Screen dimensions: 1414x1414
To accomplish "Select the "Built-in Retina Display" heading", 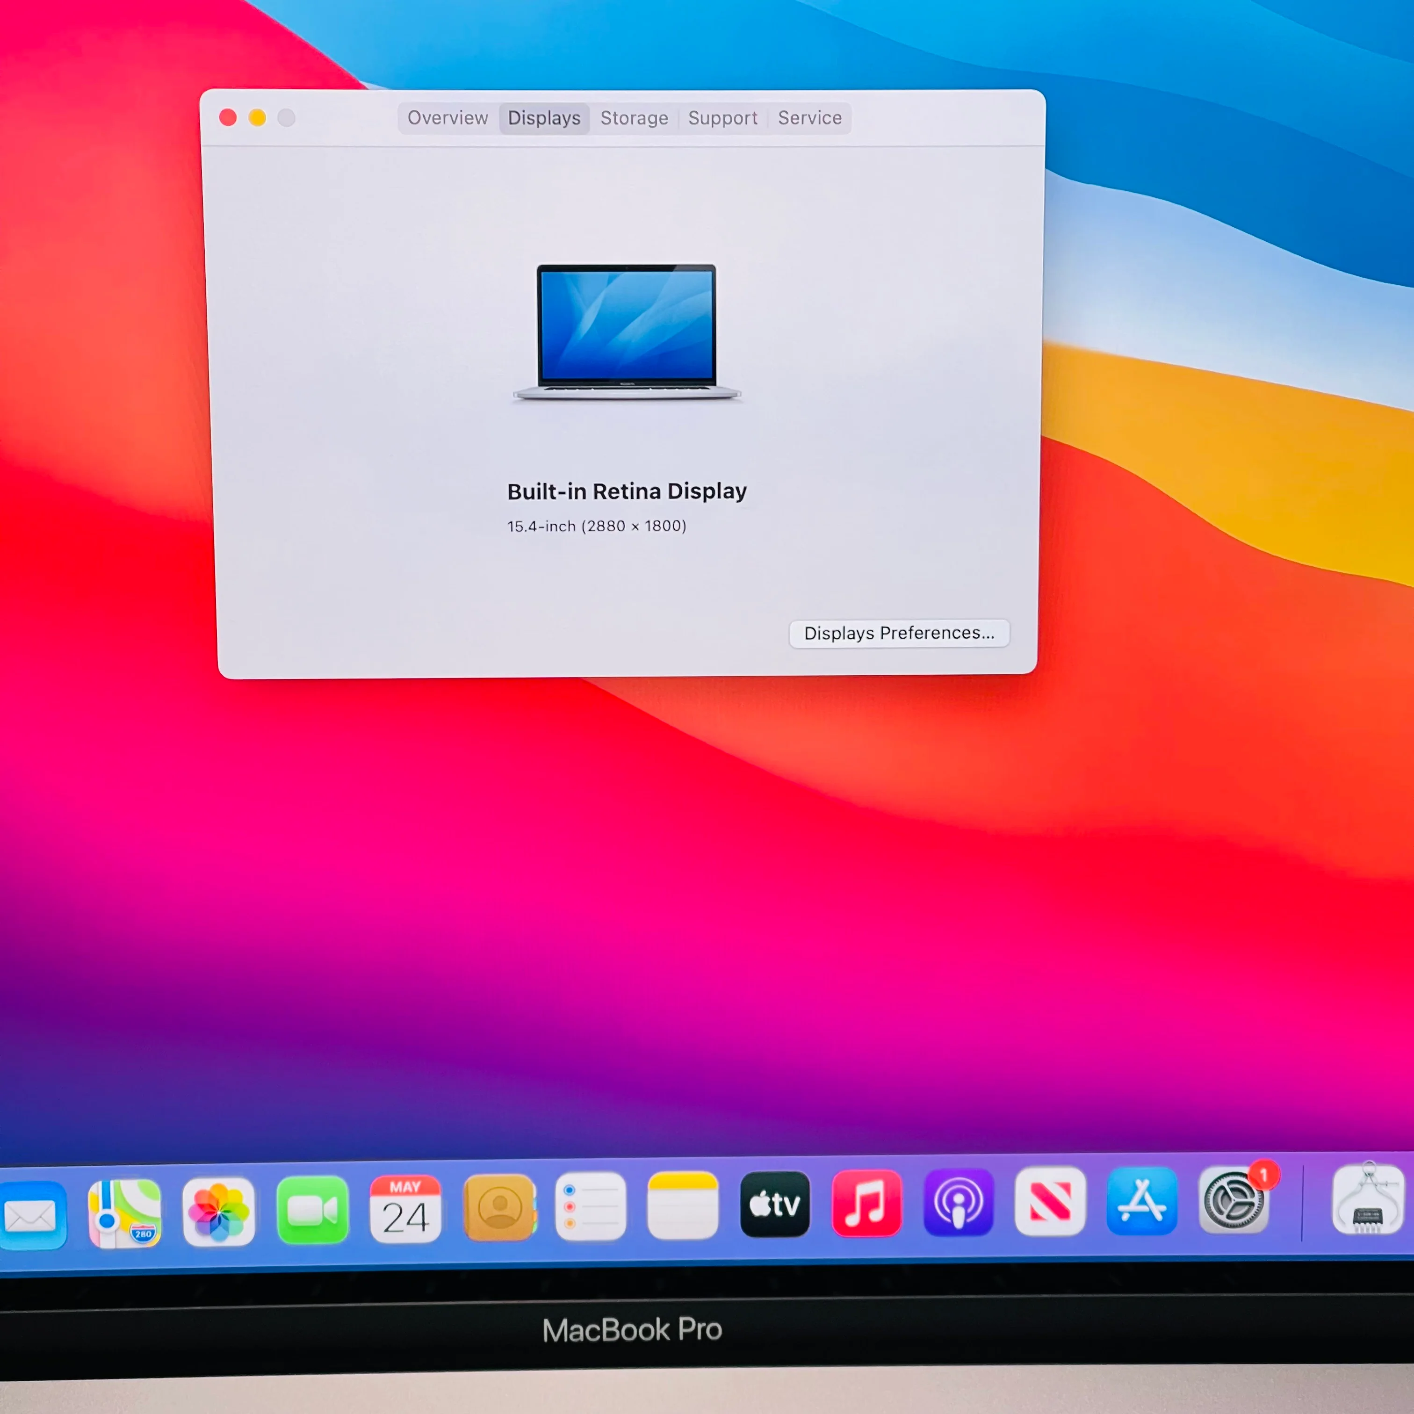I will click(627, 491).
